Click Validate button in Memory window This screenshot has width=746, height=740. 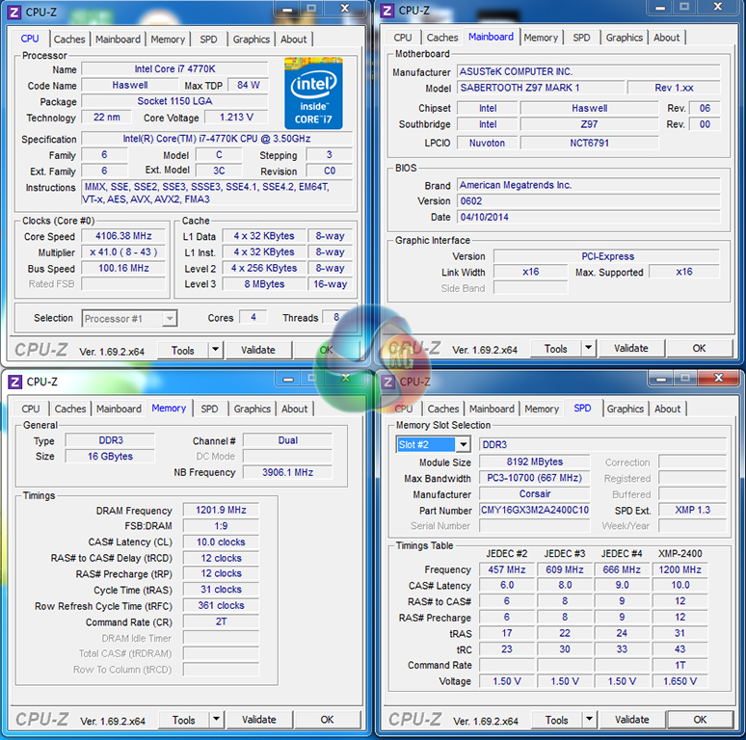[259, 720]
